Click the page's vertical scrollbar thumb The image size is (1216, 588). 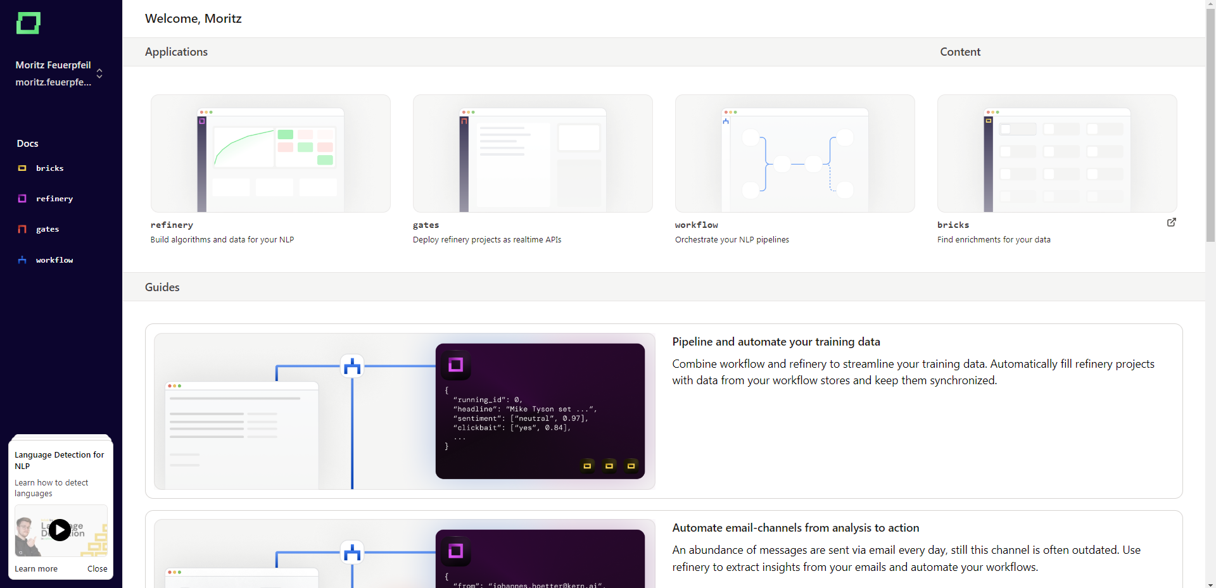pos(1210,126)
